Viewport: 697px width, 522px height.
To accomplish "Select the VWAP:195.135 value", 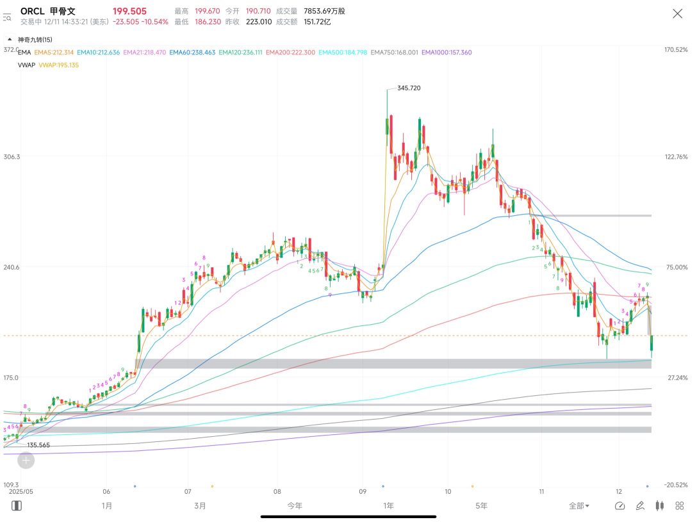I will point(59,65).
